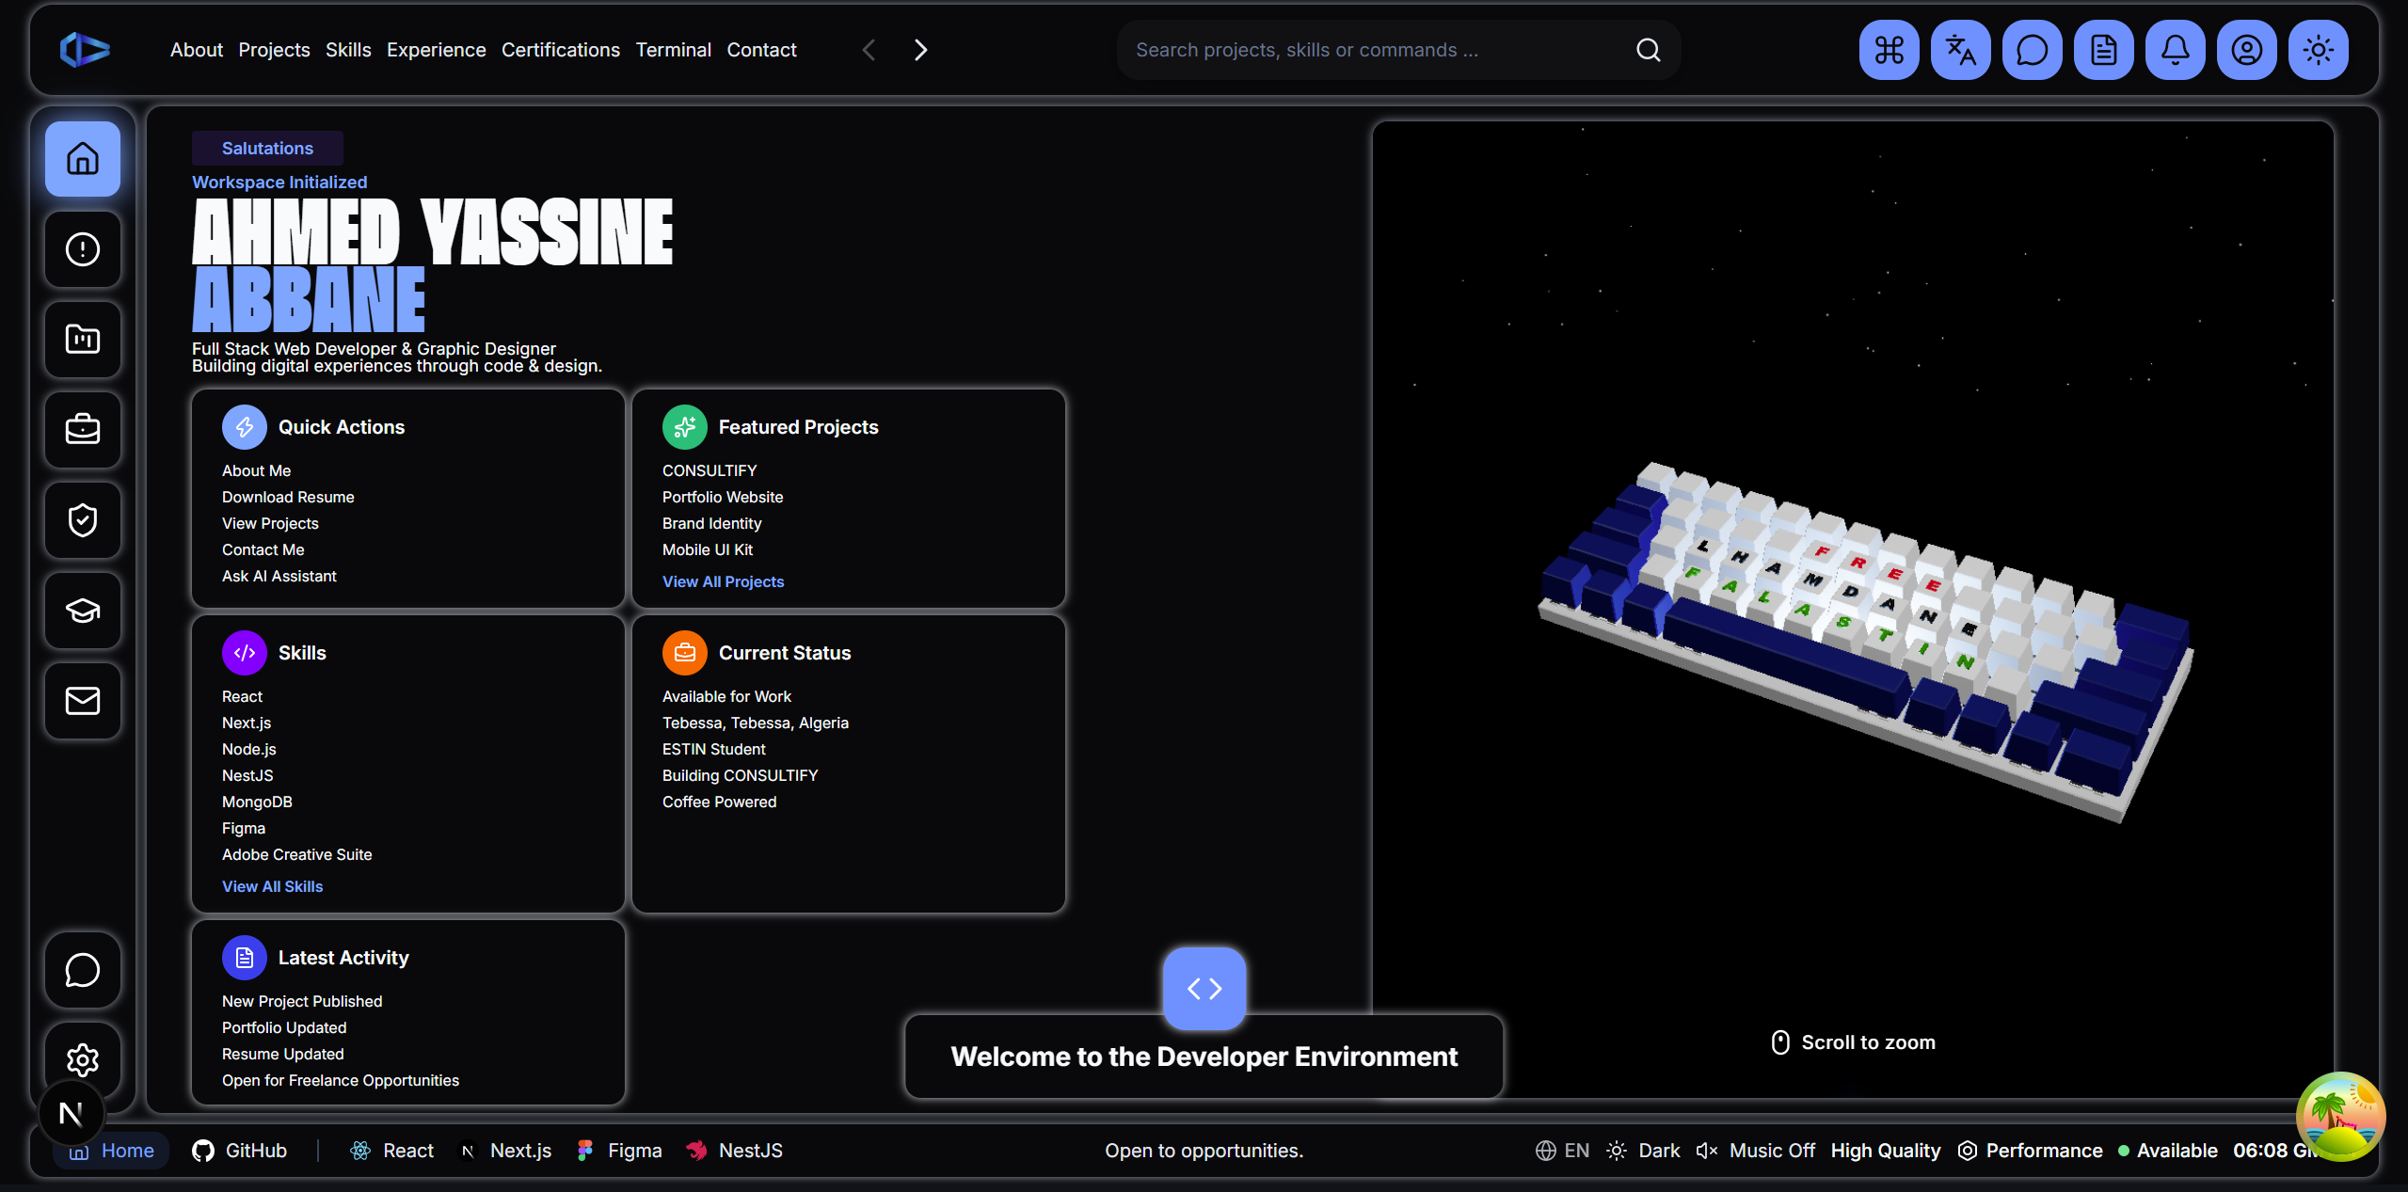Go to previous nav arrow

point(869,50)
